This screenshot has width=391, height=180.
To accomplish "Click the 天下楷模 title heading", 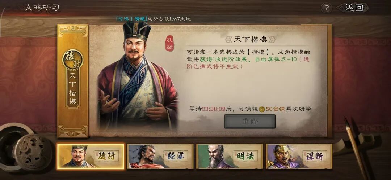I will click(x=250, y=39).
